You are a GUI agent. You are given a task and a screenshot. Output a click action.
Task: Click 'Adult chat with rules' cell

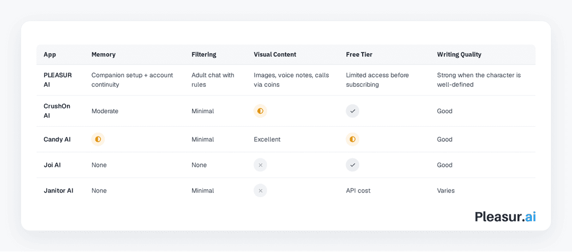coord(213,80)
